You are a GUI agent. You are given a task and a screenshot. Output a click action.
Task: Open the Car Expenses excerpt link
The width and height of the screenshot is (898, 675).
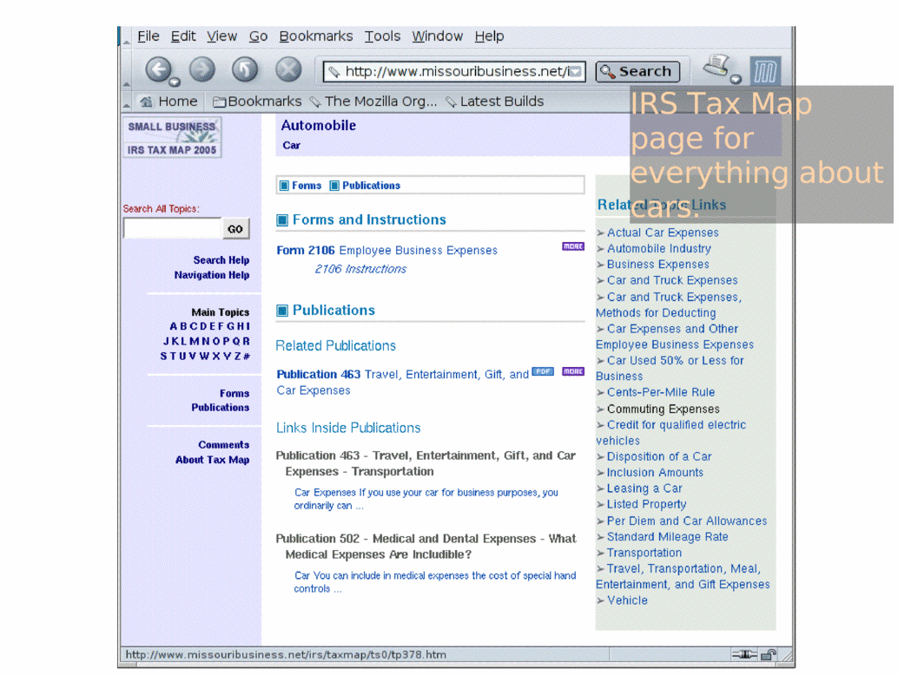point(426,499)
